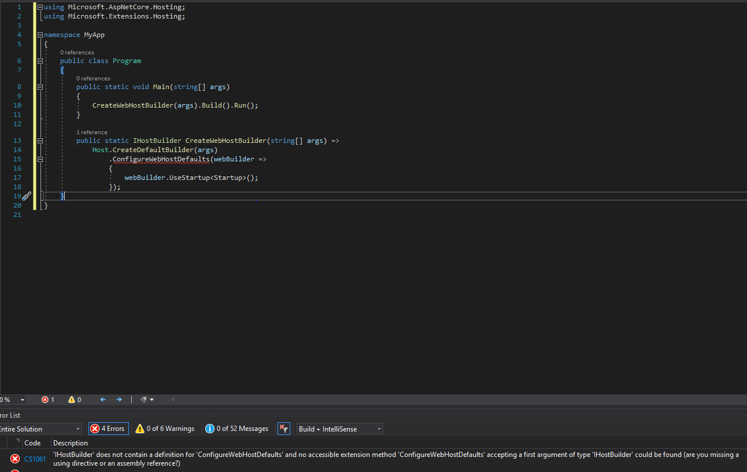747x472 pixels.
Task: Click the code cleanup broom icon
Action: (144, 400)
